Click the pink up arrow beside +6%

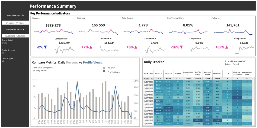(136, 47)
